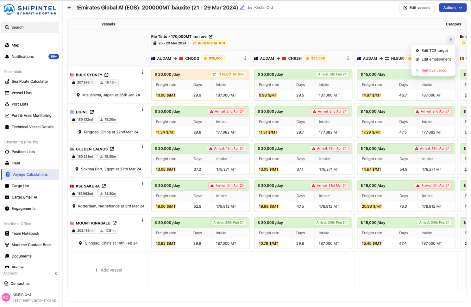Collapse the sidebar using the Account chevron
The width and height of the screenshot is (471, 307).
point(56,273)
